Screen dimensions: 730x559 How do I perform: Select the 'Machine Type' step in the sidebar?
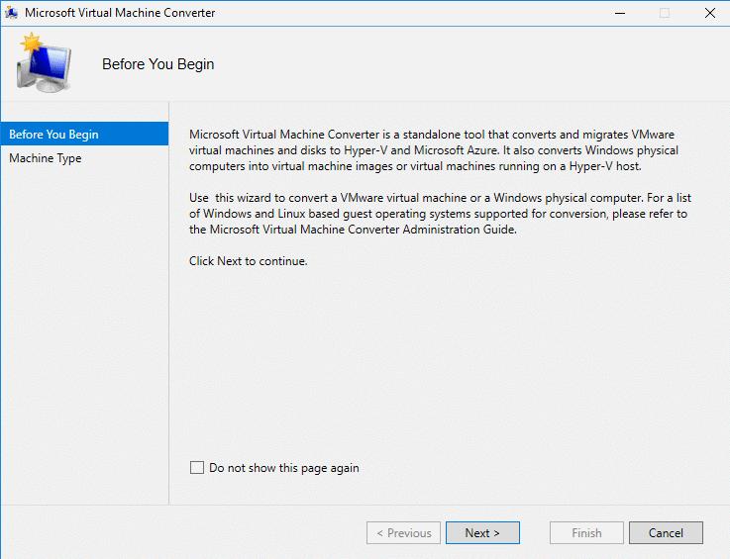click(84, 158)
